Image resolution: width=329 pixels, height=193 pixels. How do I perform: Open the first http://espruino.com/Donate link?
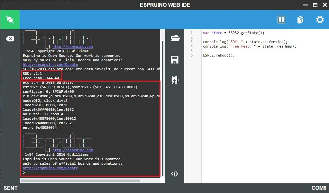pyautogui.click(x=50, y=65)
